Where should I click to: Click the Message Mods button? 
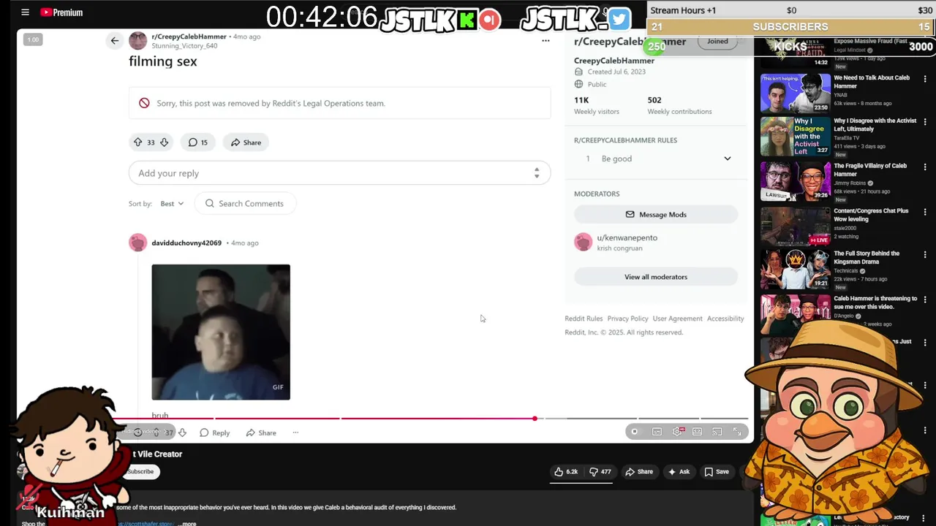pyautogui.click(x=656, y=215)
